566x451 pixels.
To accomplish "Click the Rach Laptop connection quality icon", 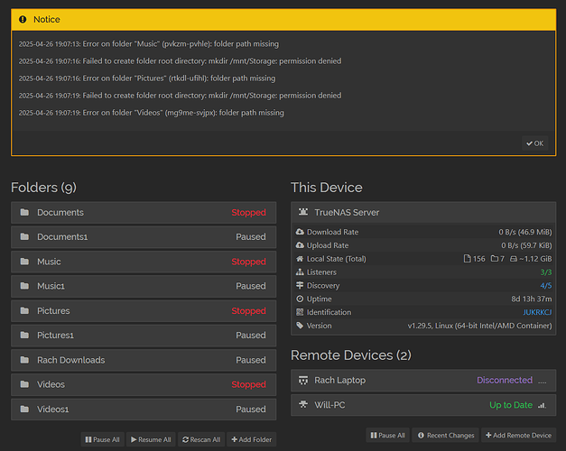I will coord(542,382).
